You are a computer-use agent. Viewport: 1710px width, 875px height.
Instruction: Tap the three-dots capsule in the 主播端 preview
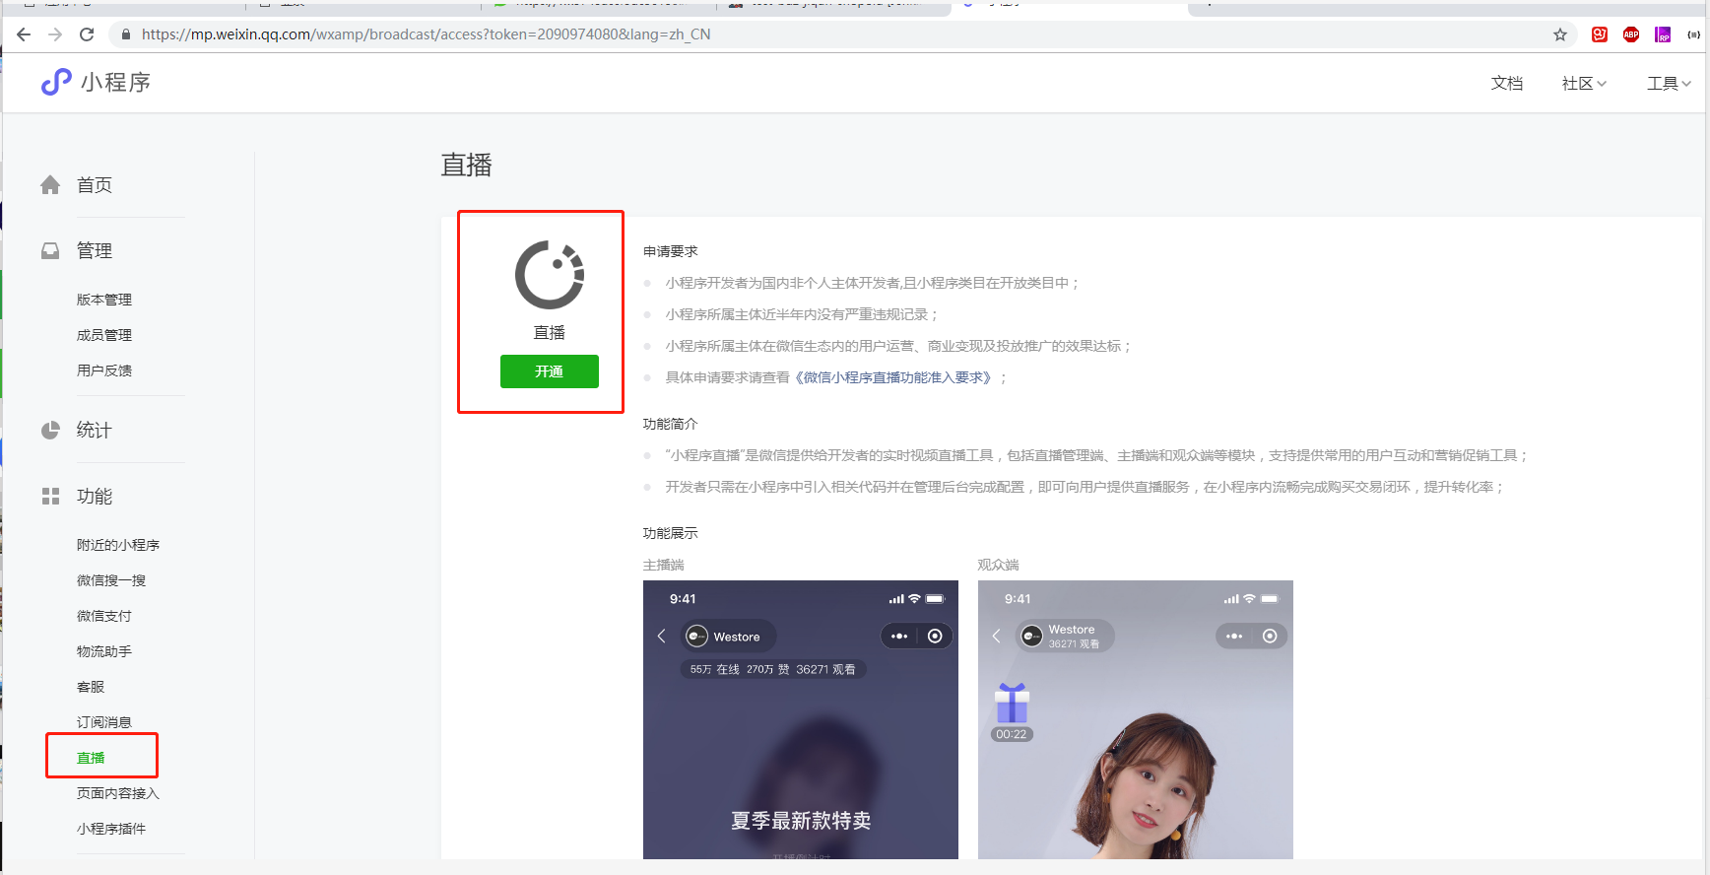899,637
